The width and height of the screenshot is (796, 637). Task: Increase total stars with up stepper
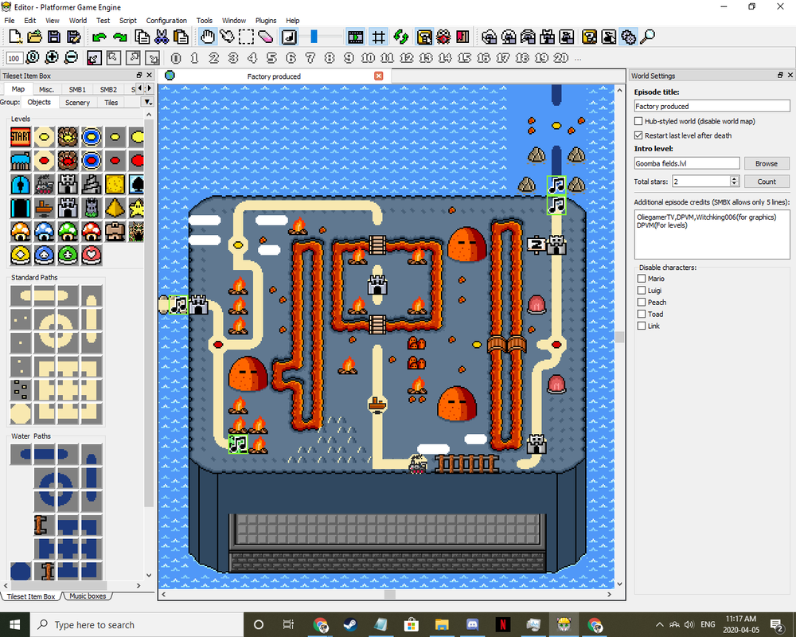pos(734,178)
